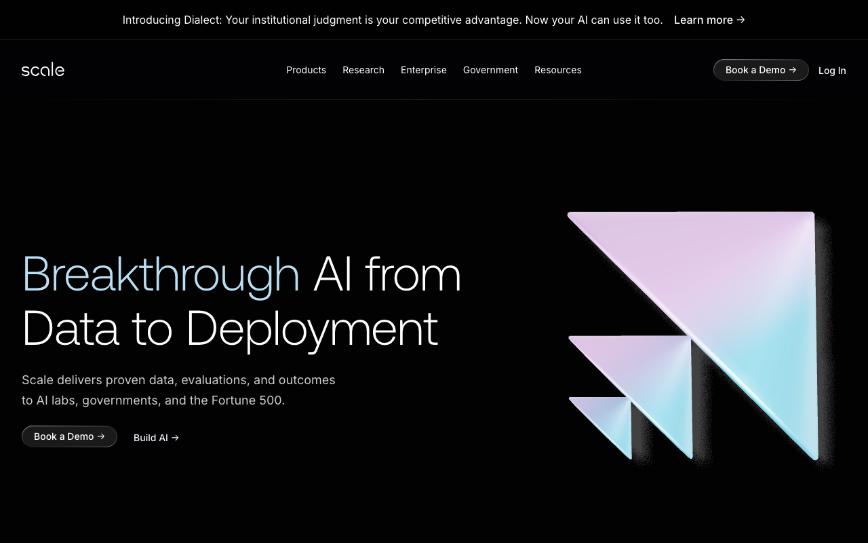868x543 pixels.
Task: Open the Products menu
Action: click(x=306, y=70)
